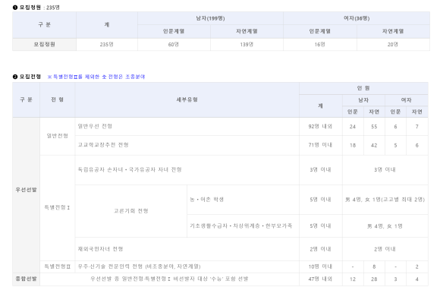The image size is (440, 287).
Task: Click the 우선선발 category cell
Action: 26,190
